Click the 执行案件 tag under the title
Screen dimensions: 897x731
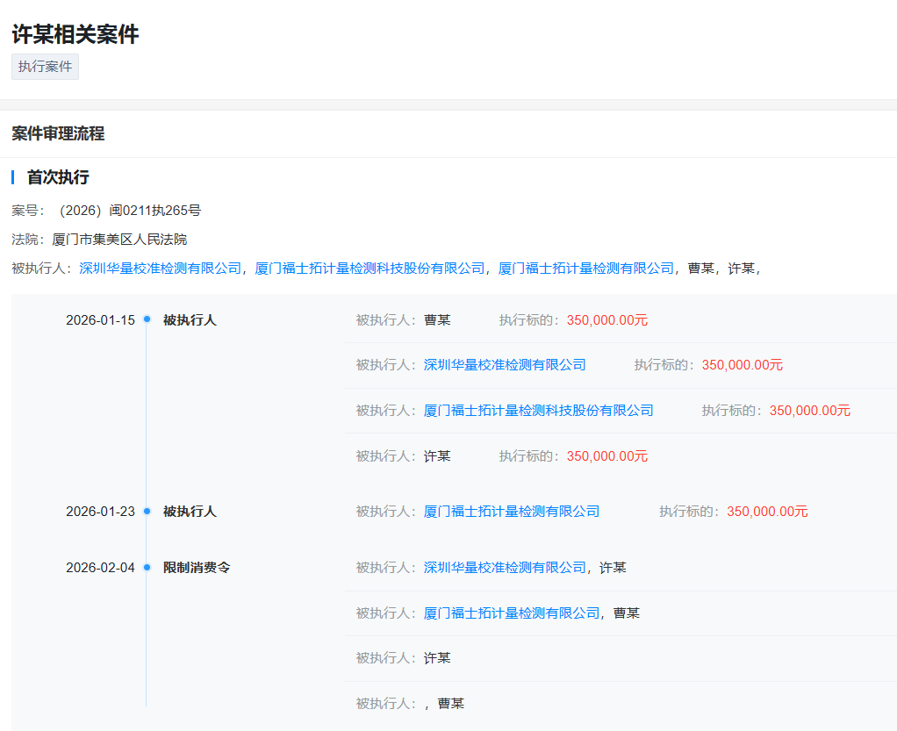[x=45, y=67]
